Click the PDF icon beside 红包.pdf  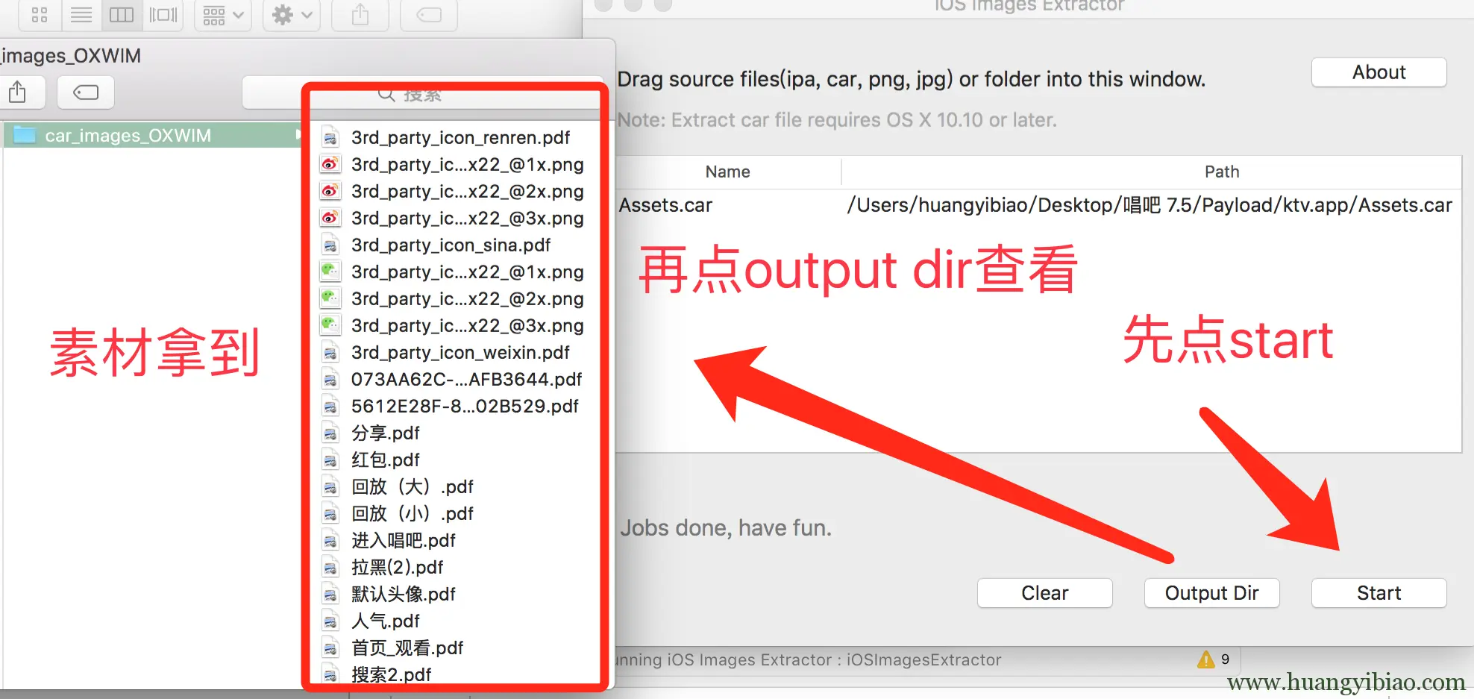pos(330,460)
